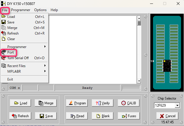The image size is (184, 126).
Task: Choose Save Ctrl+S in File menu
Action: 24,22
